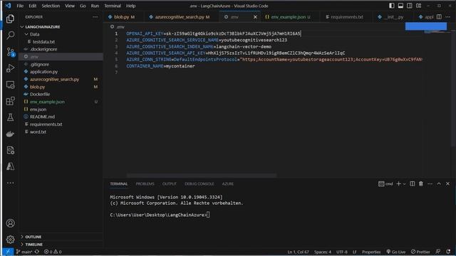Switch to azurecognitive_search.py editor tab
This screenshot has width=456, height=256.
coord(182,17)
